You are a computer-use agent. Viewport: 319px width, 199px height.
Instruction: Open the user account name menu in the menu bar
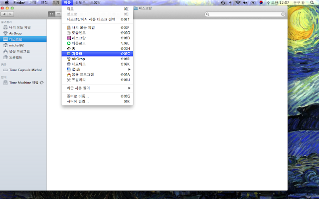coord(299,2)
